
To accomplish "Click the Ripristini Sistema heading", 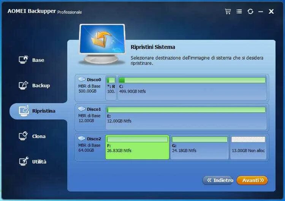I will tap(153, 47).
